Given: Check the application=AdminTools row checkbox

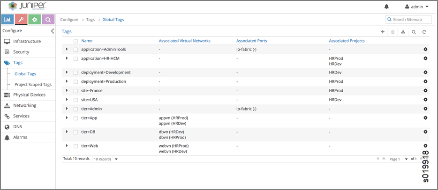Looking at the screenshot, I should click(x=76, y=49).
